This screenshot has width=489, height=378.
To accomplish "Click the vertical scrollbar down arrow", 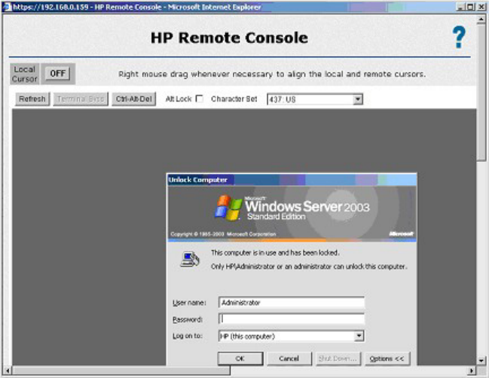I will [x=481, y=361].
